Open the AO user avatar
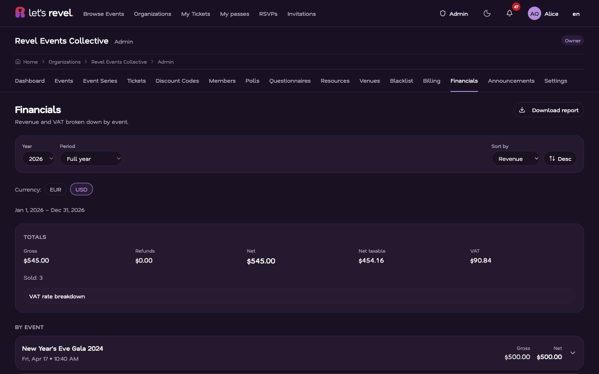The height and width of the screenshot is (374, 599). pos(535,14)
